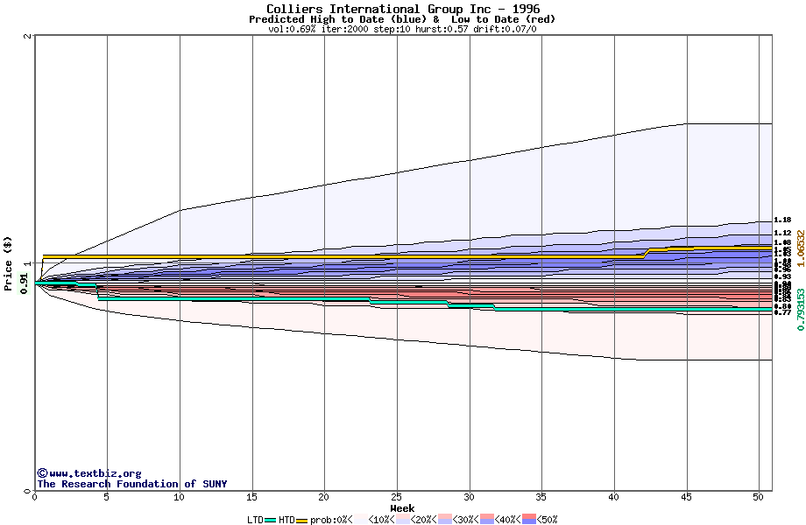Image resolution: width=806 pixels, height=525 pixels.
Task: Click the 'vol:0.69%' parameter text
Action: coord(292,29)
